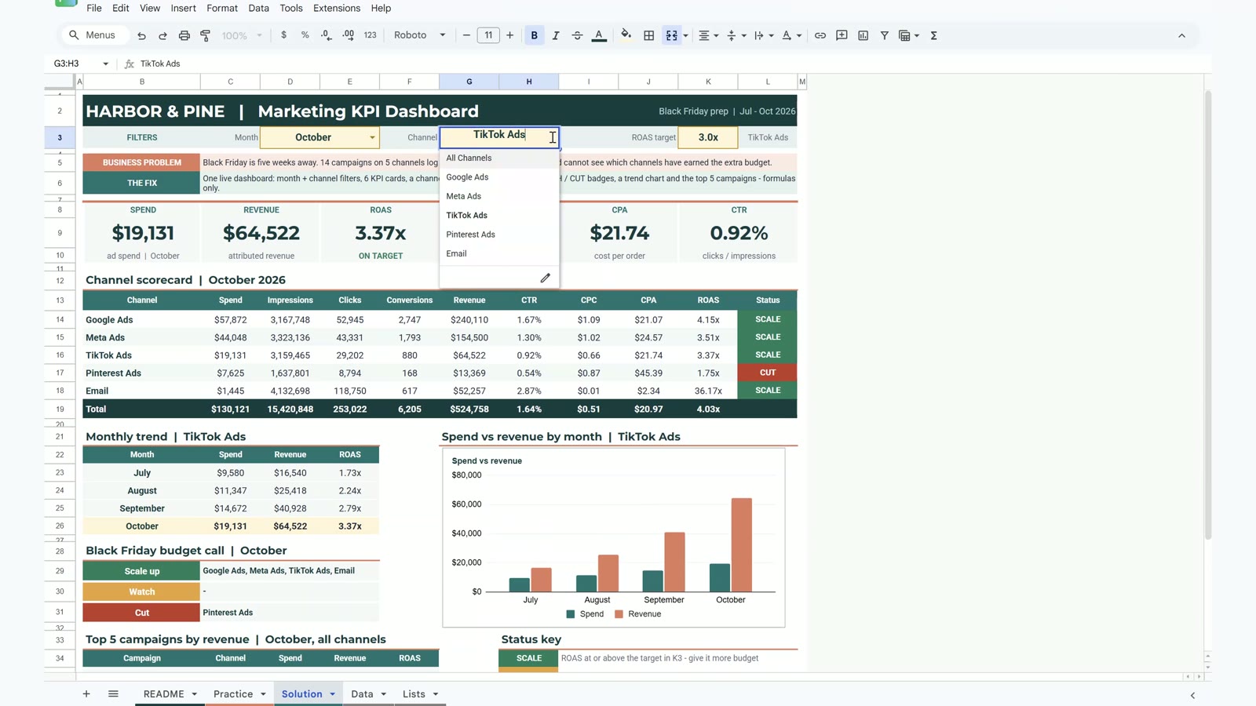Pick Email in the channel dropdown list
The width and height of the screenshot is (1256, 706).
coord(499,253)
